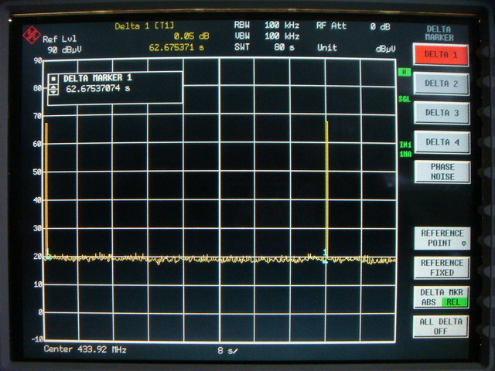Click the 0.05 dB delta level readout
The width and height of the screenshot is (495, 371).
tap(191, 36)
